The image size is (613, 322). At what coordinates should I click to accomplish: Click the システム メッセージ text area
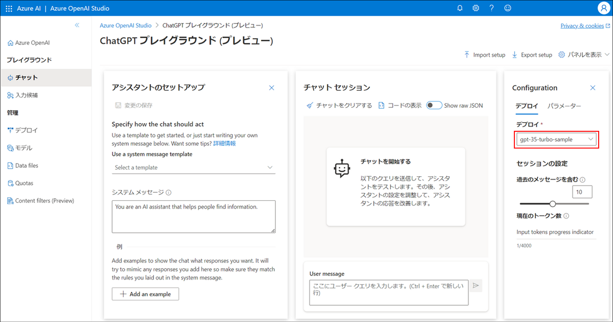coord(194,217)
